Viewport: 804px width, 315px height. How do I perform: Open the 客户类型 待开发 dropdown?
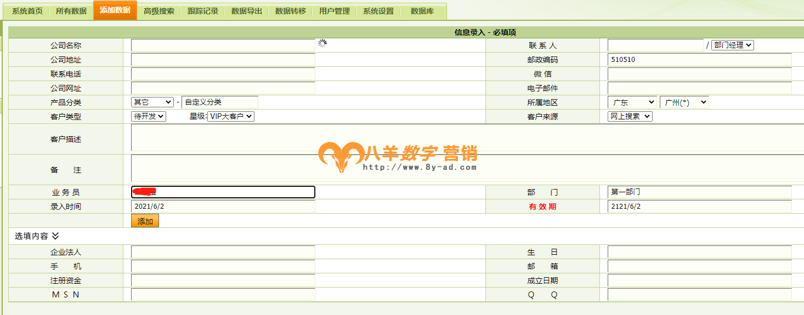pos(149,117)
